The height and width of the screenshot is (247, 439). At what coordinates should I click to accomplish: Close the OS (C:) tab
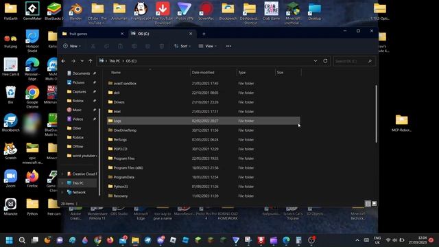pos(191,34)
